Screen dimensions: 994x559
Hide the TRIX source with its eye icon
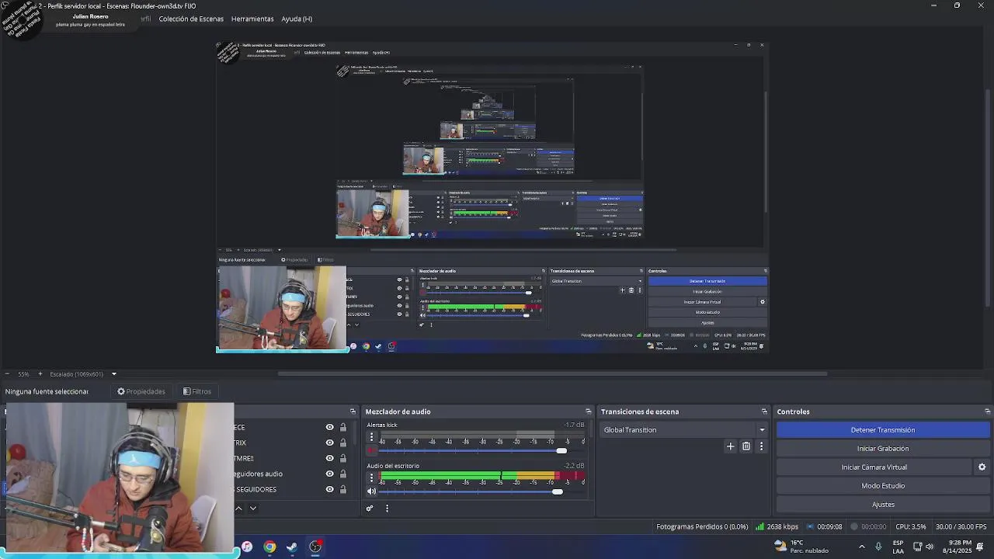[329, 443]
